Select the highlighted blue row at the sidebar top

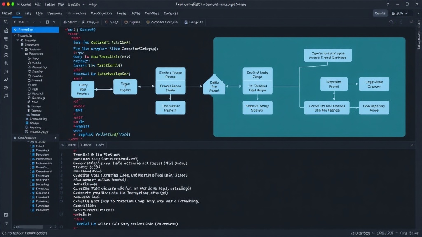pos(35,30)
